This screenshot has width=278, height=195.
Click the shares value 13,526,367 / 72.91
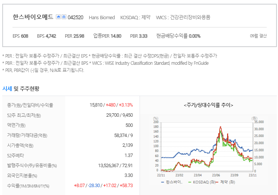(115, 166)
